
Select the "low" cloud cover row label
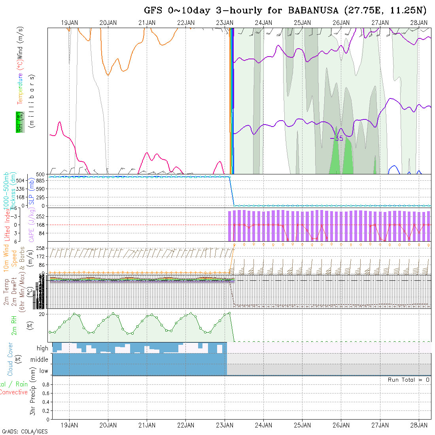point(43,371)
